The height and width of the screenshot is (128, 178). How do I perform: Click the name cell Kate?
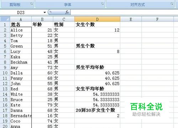click(21, 105)
